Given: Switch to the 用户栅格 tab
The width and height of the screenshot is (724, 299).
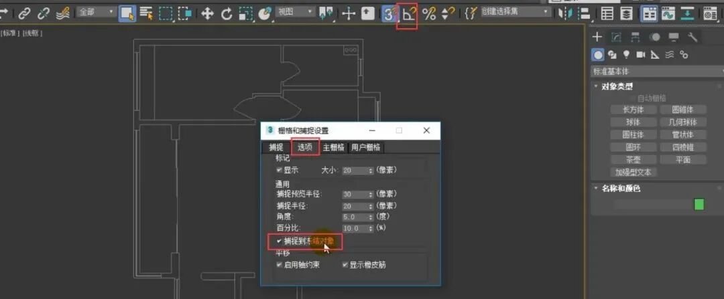Looking at the screenshot, I should [x=366, y=147].
